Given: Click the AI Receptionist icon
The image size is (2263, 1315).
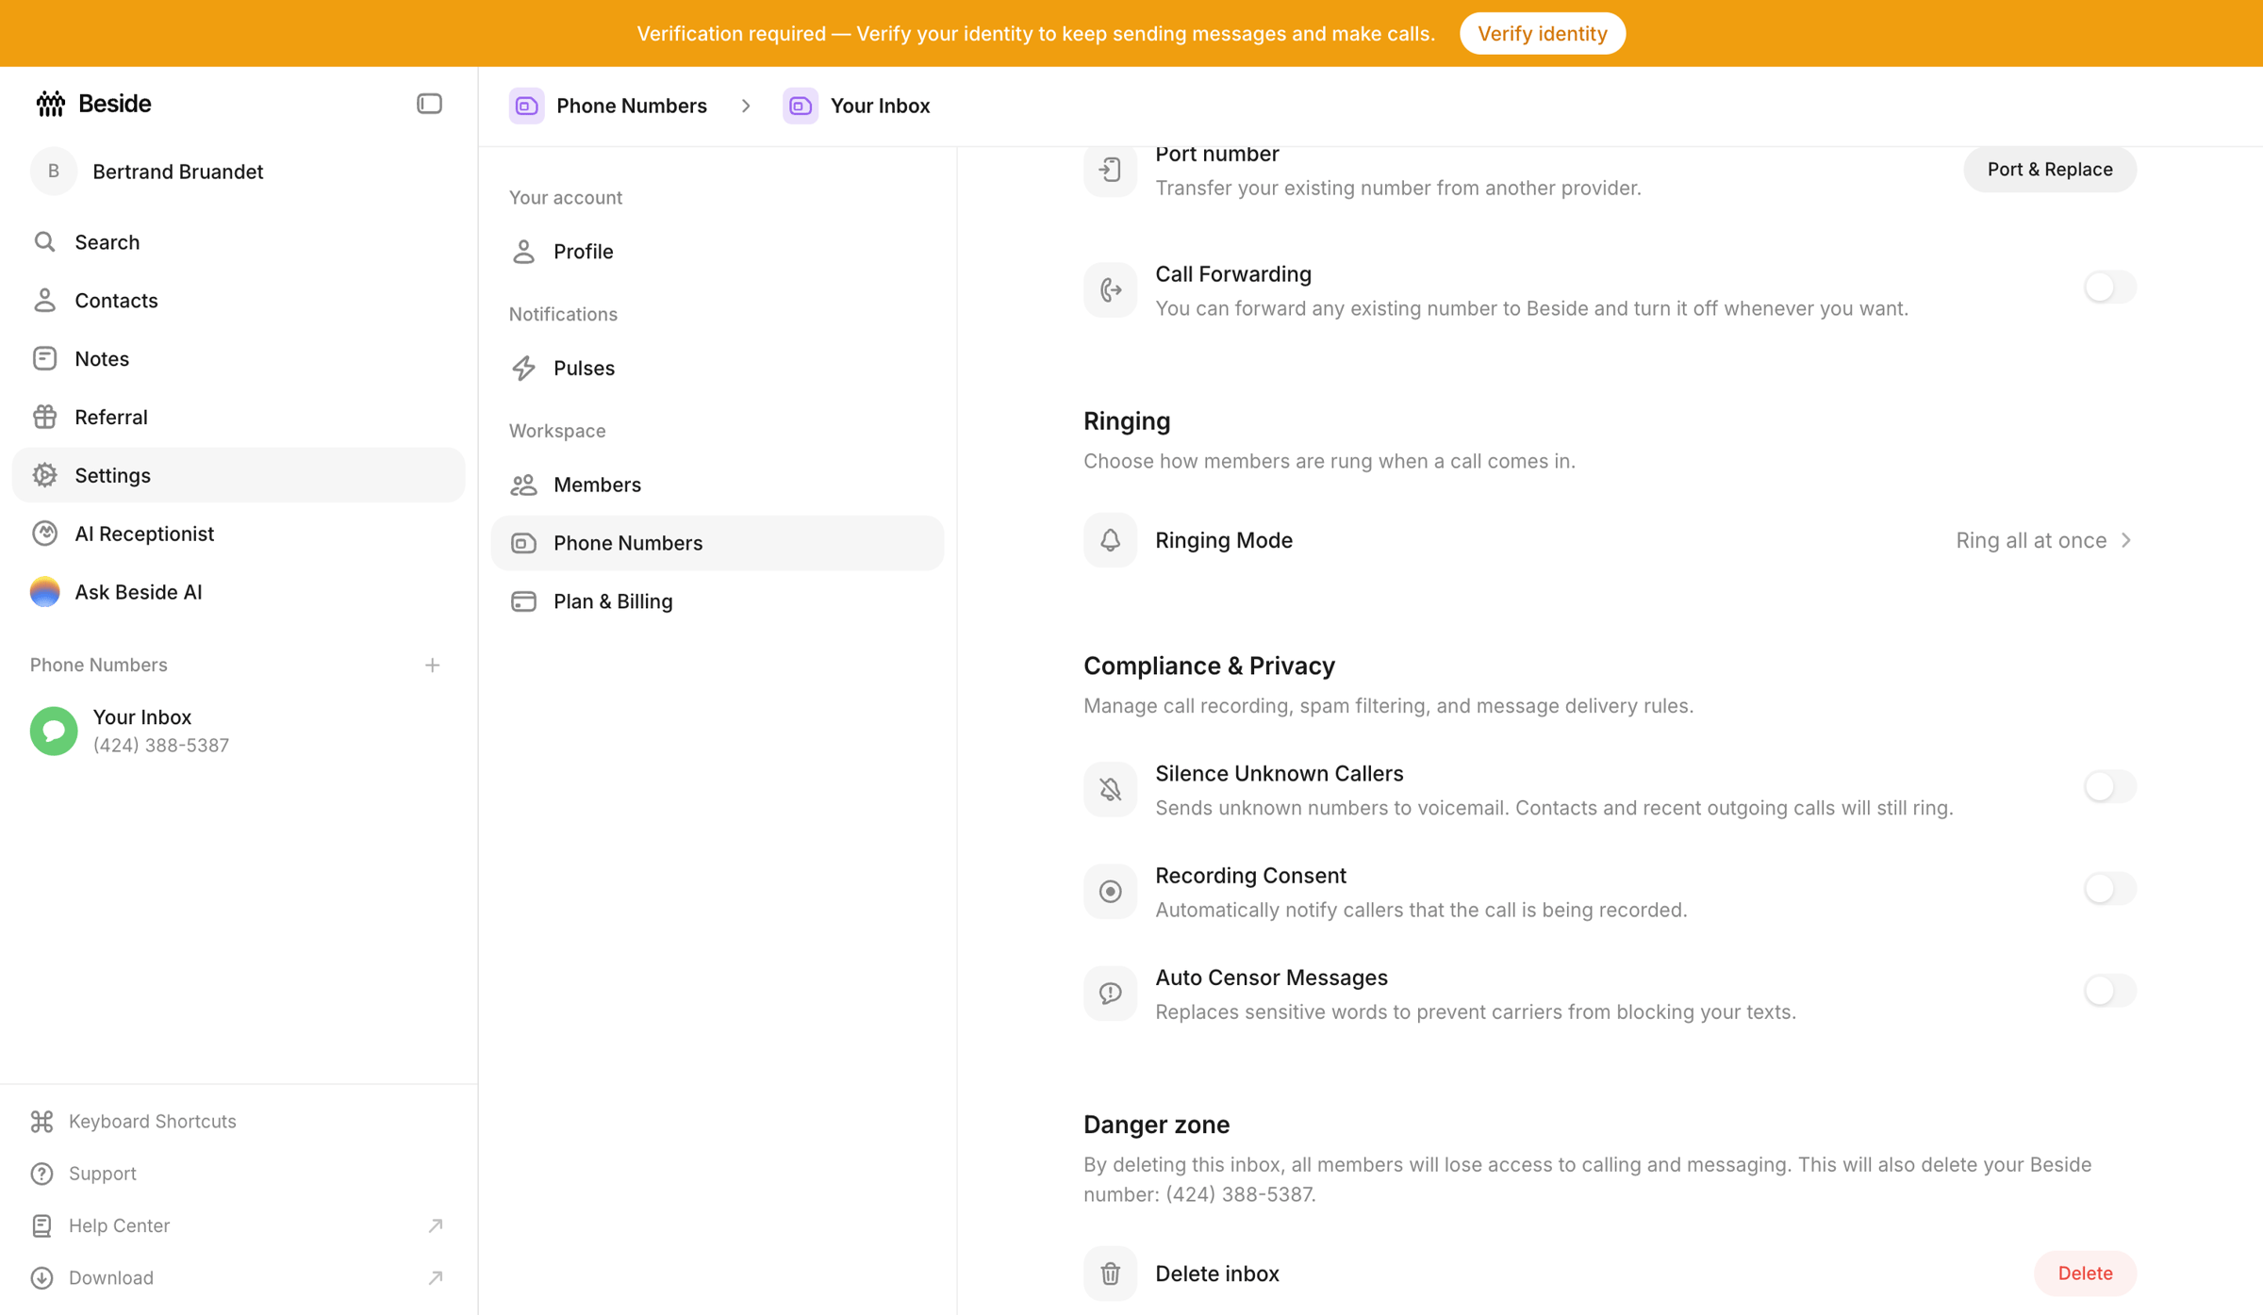Looking at the screenshot, I should tap(44, 534).
